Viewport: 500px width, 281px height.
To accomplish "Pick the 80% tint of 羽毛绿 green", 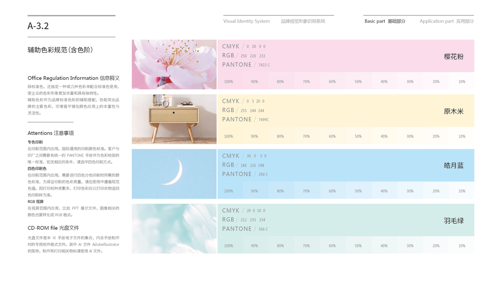I will 281,245.
